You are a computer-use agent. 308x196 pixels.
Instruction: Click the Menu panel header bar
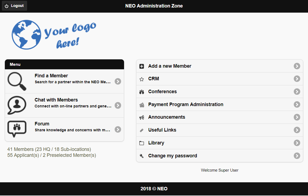click(x=64, y=64)
